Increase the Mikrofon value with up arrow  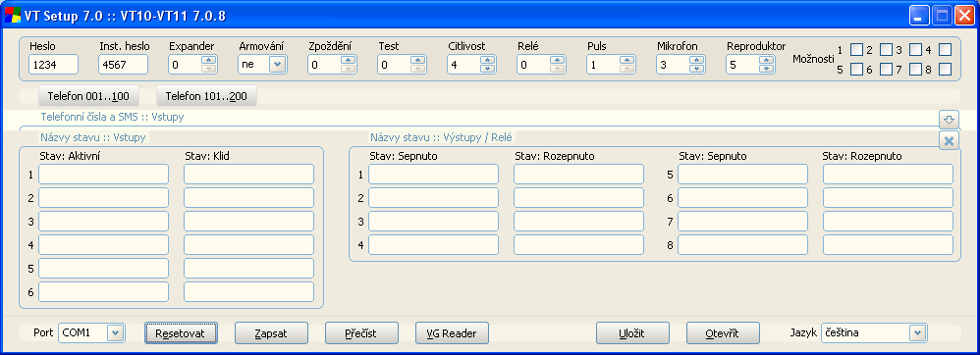(697, 61)
